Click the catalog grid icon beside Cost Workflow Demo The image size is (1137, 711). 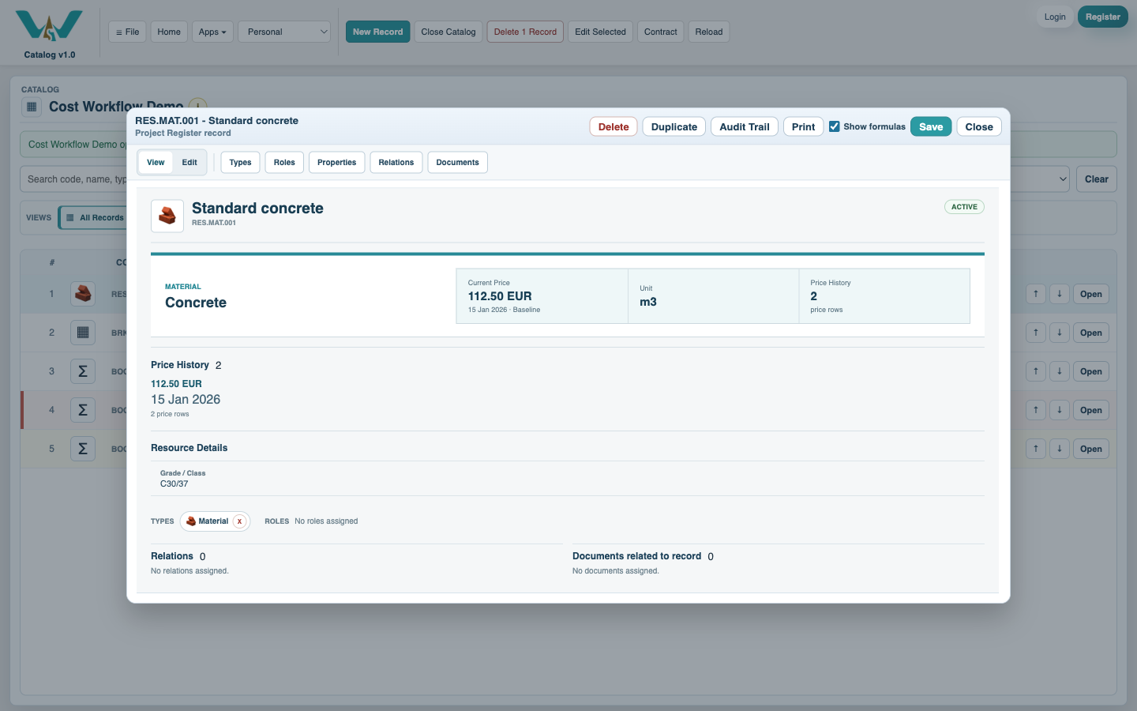pos(32,107)
